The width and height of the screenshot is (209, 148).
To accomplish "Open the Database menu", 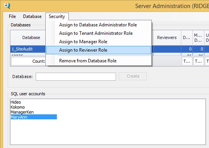I will coord(32,16).
